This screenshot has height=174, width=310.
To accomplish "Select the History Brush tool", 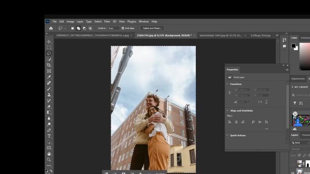I will 49,101.
